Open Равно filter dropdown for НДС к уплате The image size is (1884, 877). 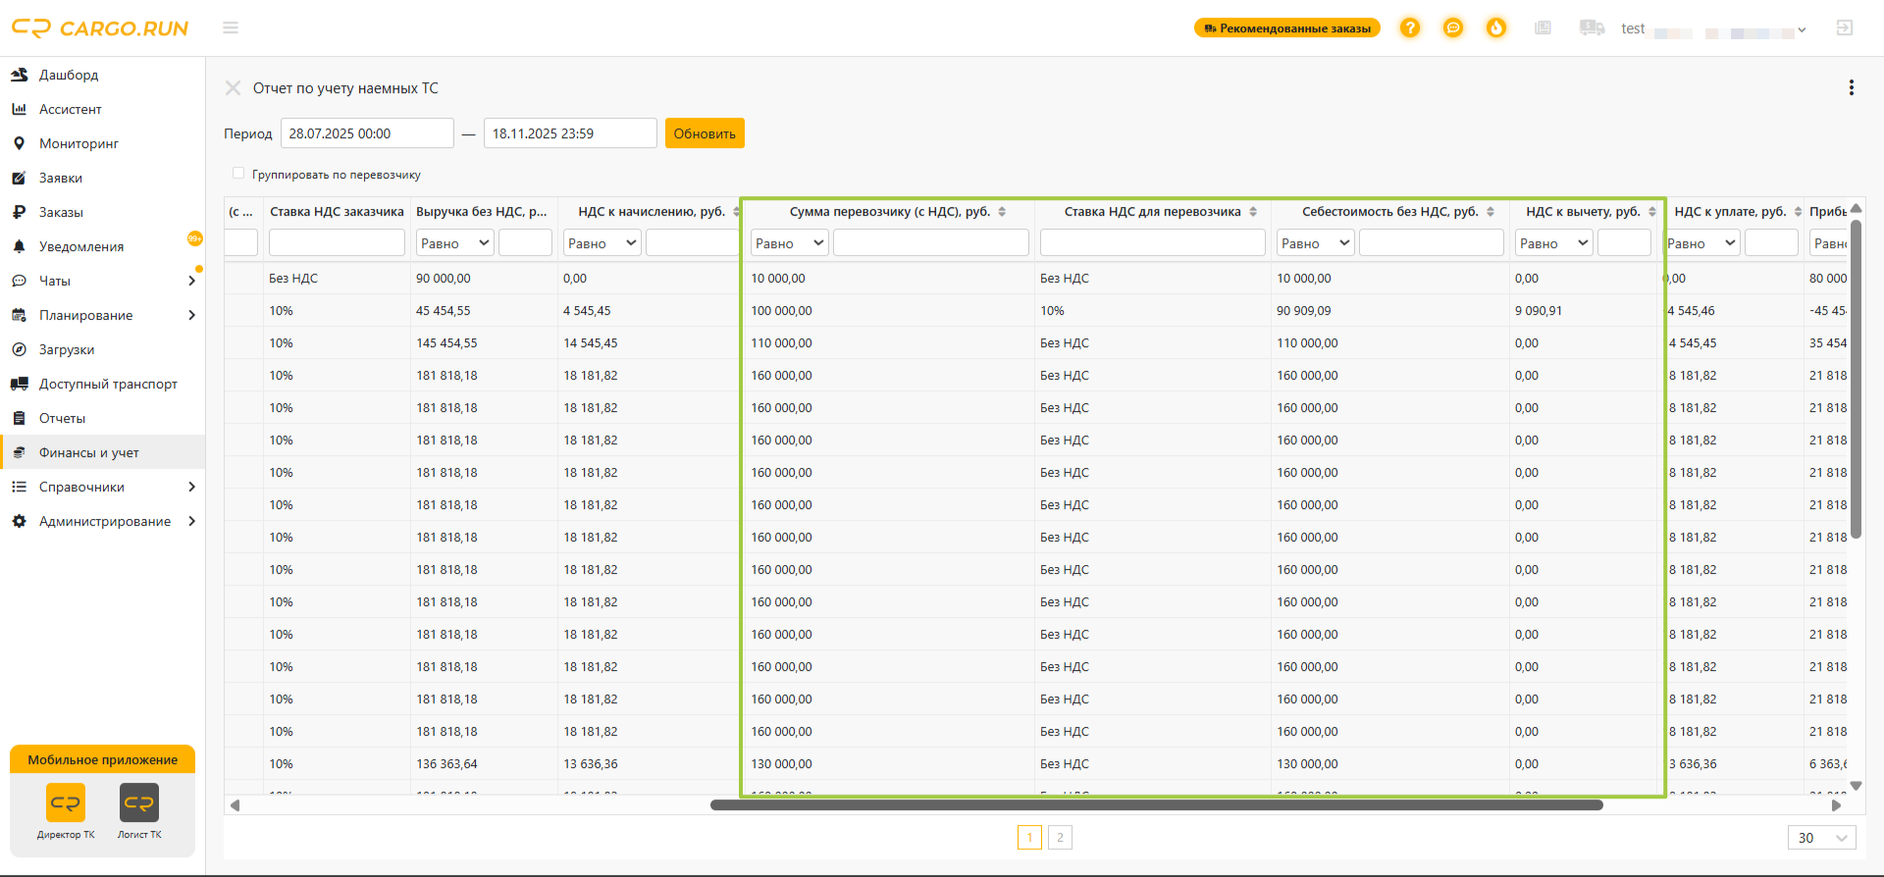[1702, 242]
